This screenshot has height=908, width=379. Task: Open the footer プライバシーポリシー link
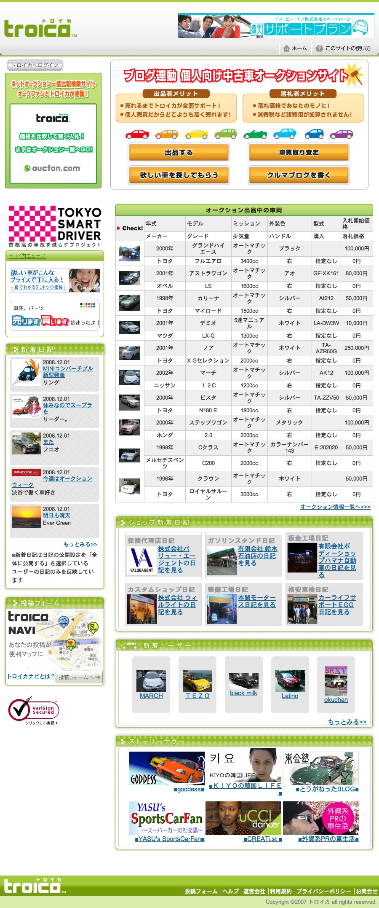click(x=324, y=891)
